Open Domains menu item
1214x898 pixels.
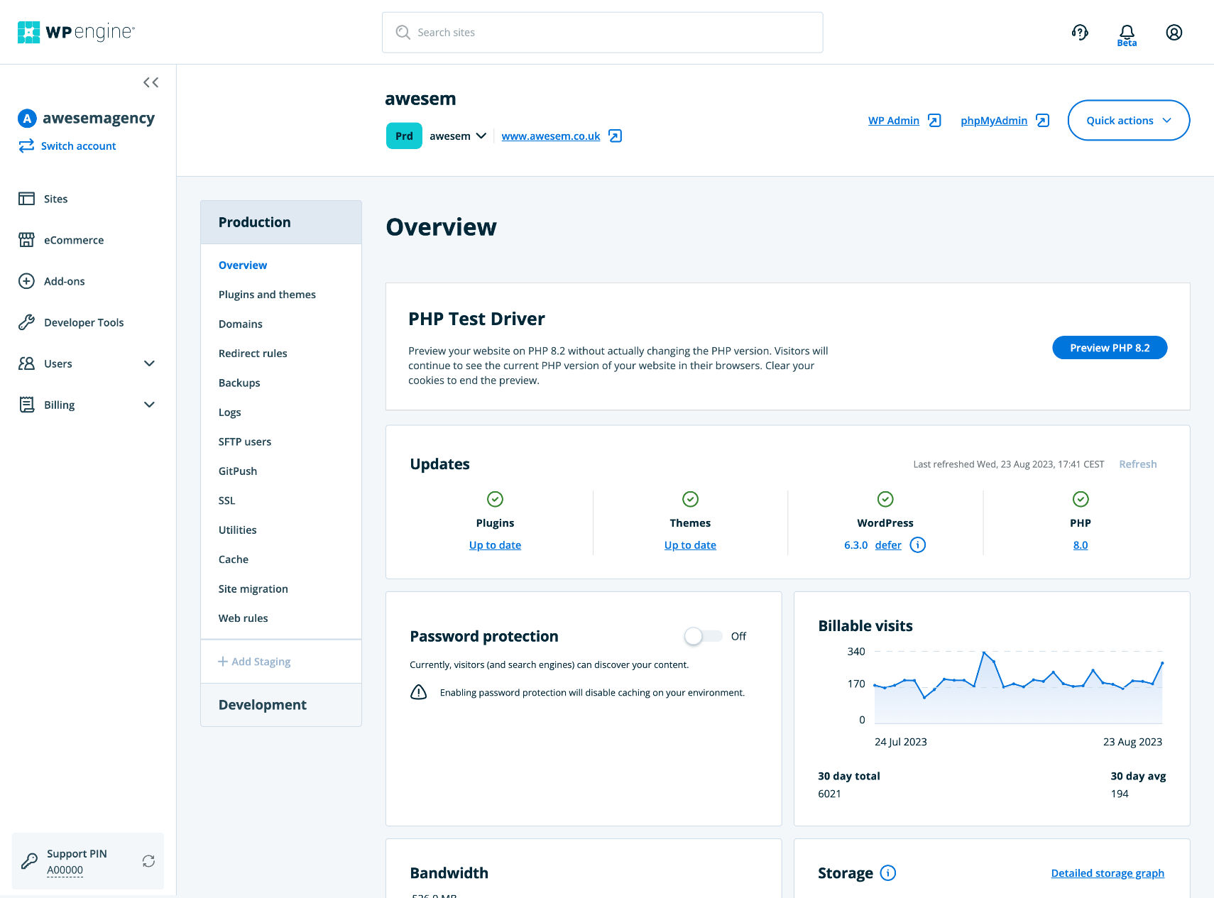(x=240, y=324)
